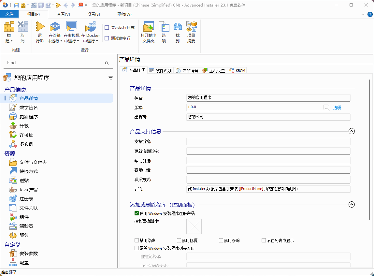
Task: Check the 禁用修改 option
Action: pyautogui.click(x=137, y=240)
